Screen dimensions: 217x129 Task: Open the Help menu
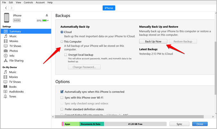pyautogui.click(x=50, y=3)
